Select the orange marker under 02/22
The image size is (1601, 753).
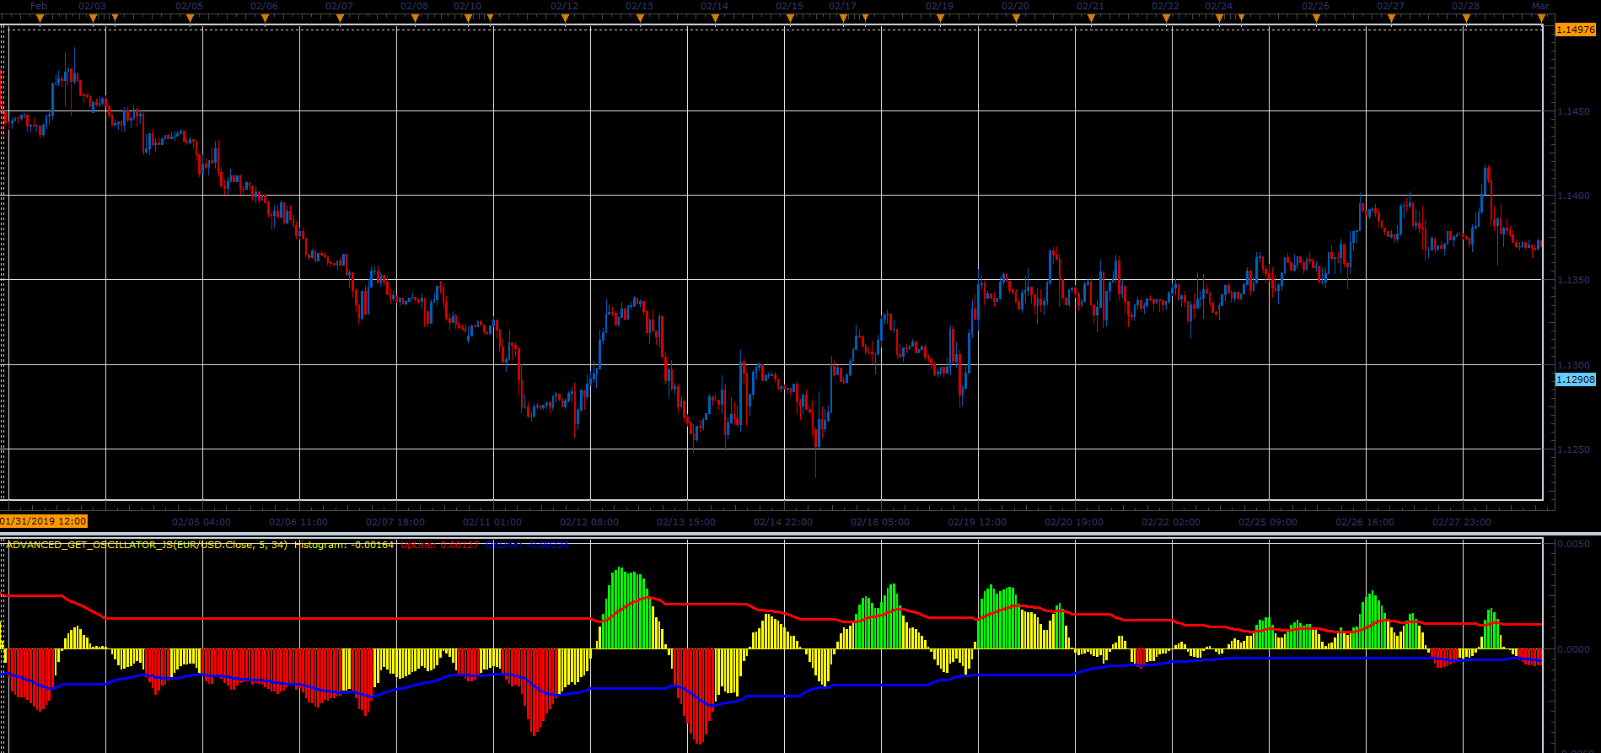1166,18
